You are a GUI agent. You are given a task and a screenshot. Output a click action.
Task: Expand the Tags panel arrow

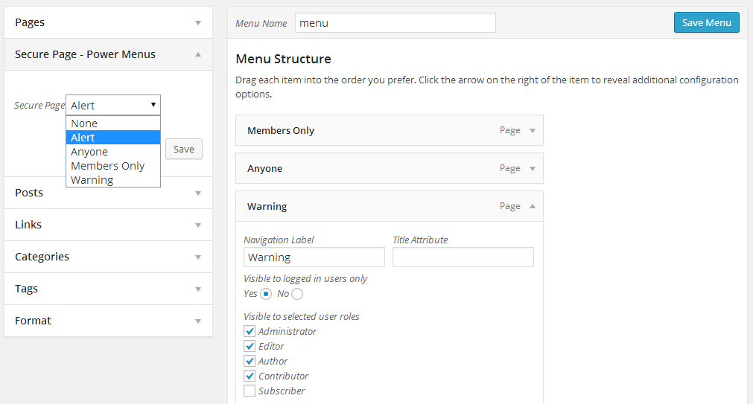(x=198, y=289)
